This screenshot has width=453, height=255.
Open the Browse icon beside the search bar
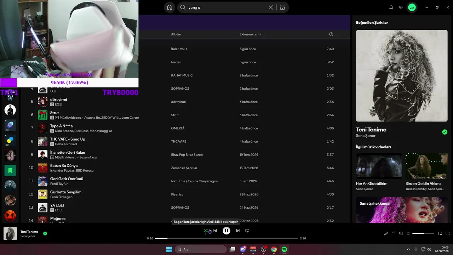[282, 7]
